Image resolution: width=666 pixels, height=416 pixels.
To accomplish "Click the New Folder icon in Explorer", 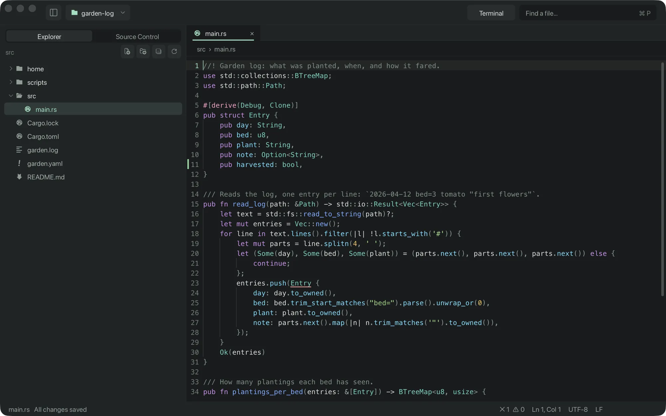I will [143, 52].
